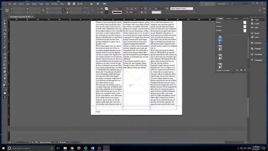Select the Threading Text.indd document tab
The image size is (268, 151).
20,17
